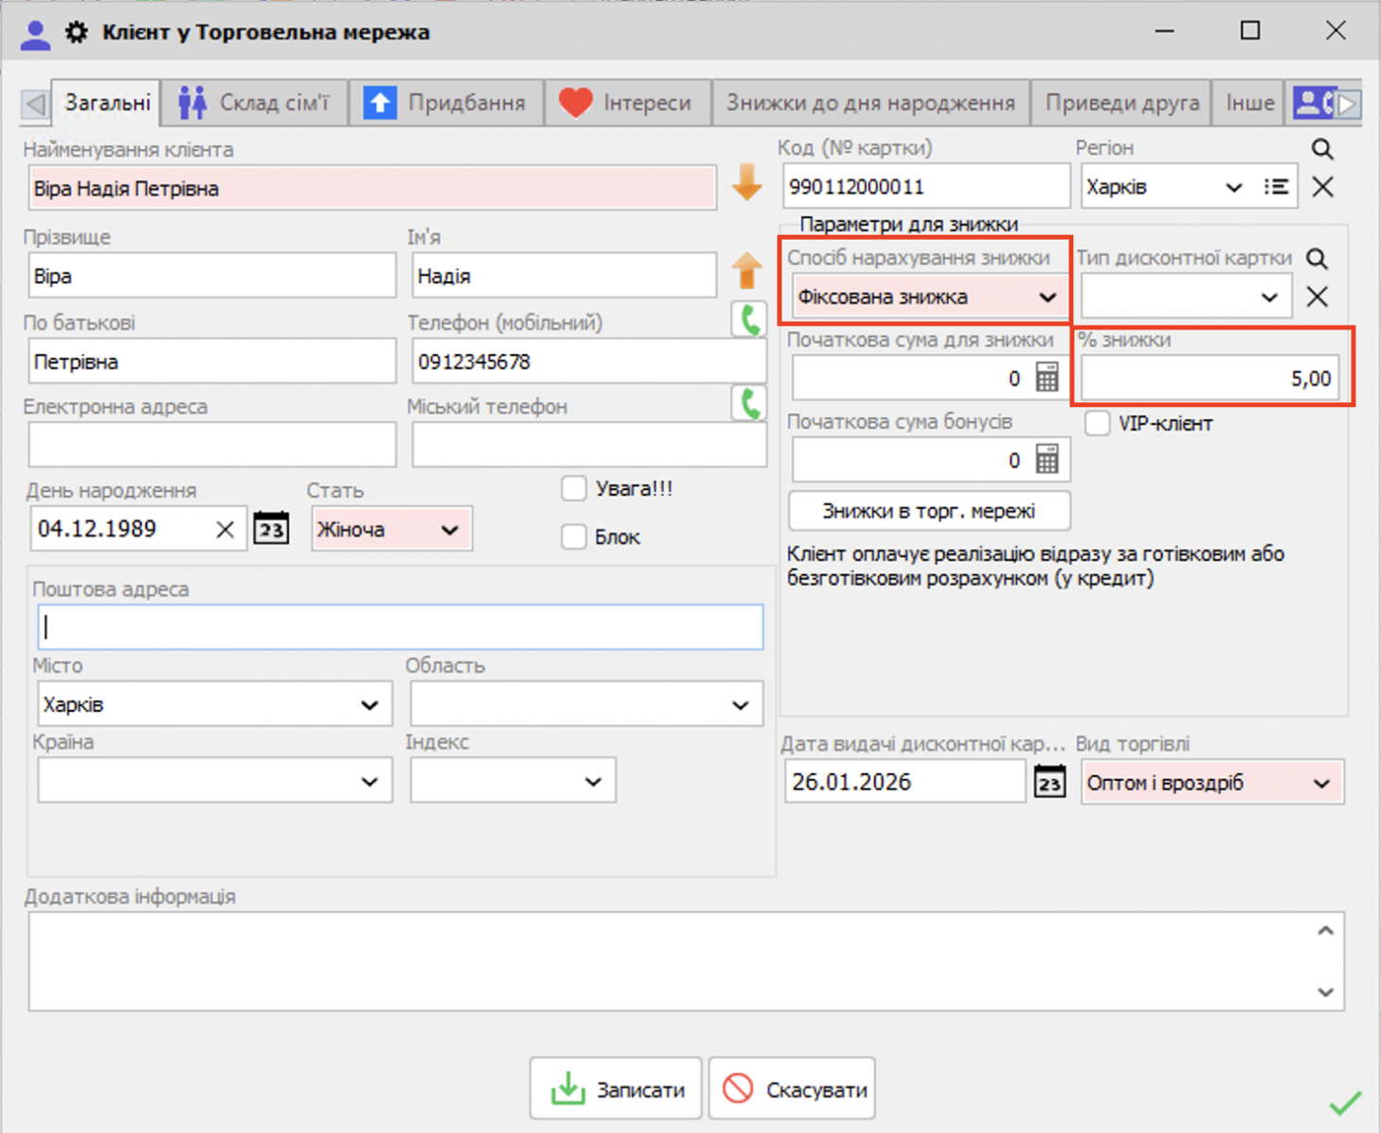Click search magnifier for discount card type
Screen dimensions: 1381x1133
click(1317, 259)
